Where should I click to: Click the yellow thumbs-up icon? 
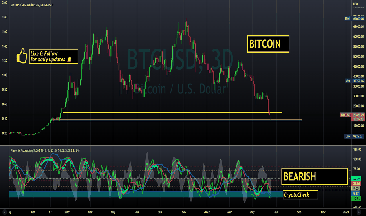[22, 56]
